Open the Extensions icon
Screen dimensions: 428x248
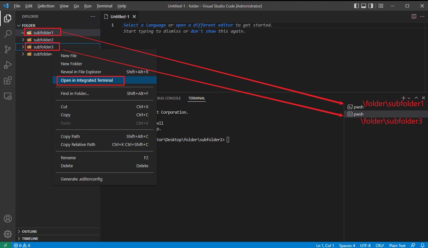tap(8, 80)
